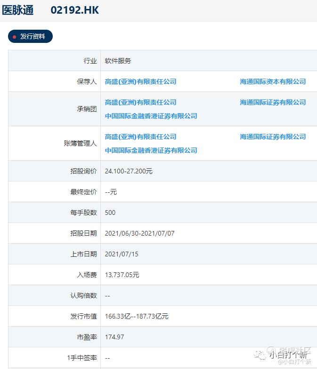Click the 1手中签率 value dashes
This screenshot has height=369, width=317.
pos(107,358)
